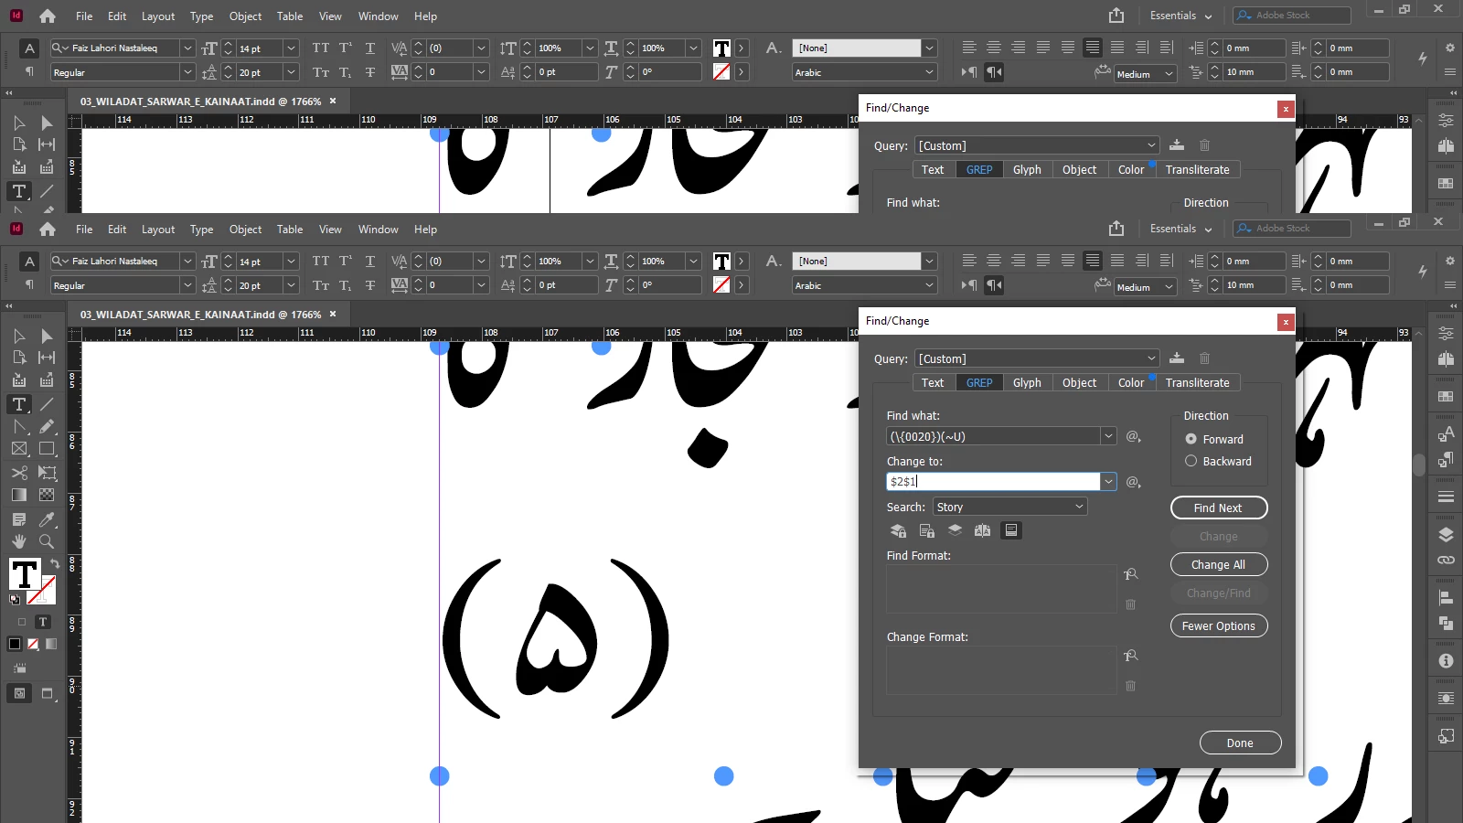This screenshot has width=1463, height=823.
Task: Choose the Gap tool in lower window
Action: coord(47,358)
